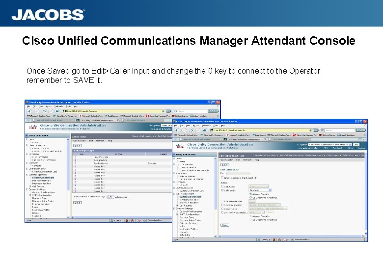Viewport: 383px width, 265px height.
Task: Select General Configuration in right window tree
Action: click(191, 212)
